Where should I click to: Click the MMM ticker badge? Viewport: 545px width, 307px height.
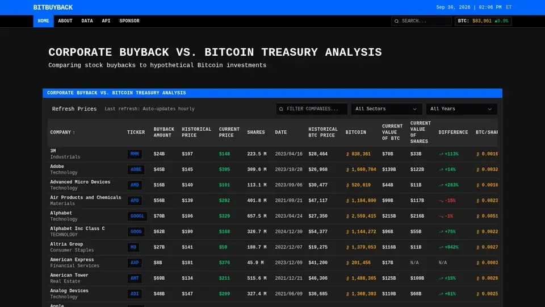(135, 154)
